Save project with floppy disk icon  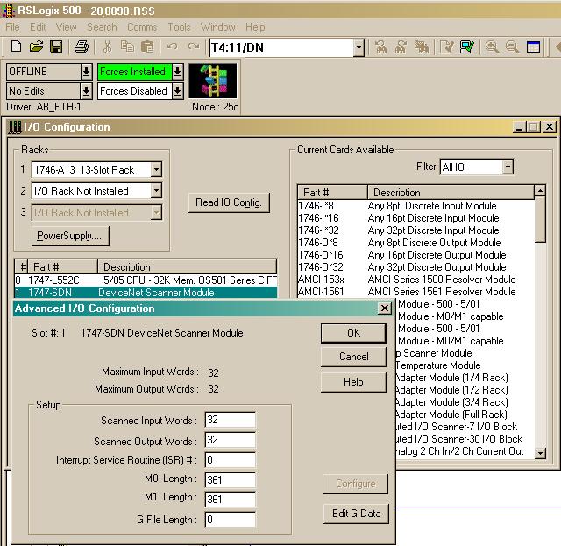point(56,46)
